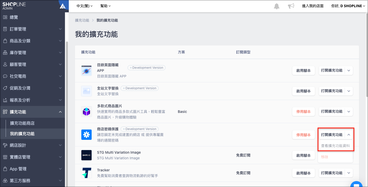
Task: Click 打開擴充功能 for Tracker
Action: [x=332, y=173]
